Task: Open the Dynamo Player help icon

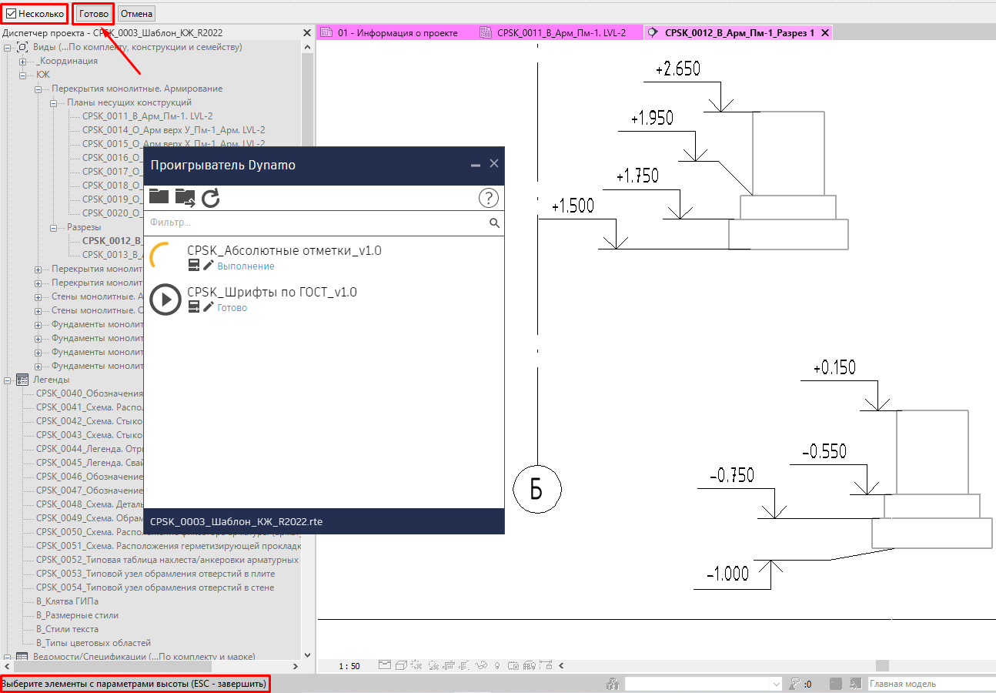Action: pyautogui.click(x=488, y=198)
